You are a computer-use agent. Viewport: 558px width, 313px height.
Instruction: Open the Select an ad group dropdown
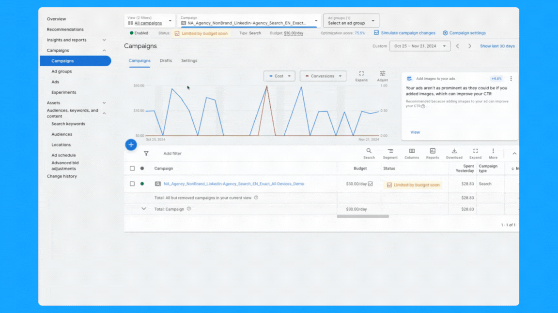(x=351, y=21)
